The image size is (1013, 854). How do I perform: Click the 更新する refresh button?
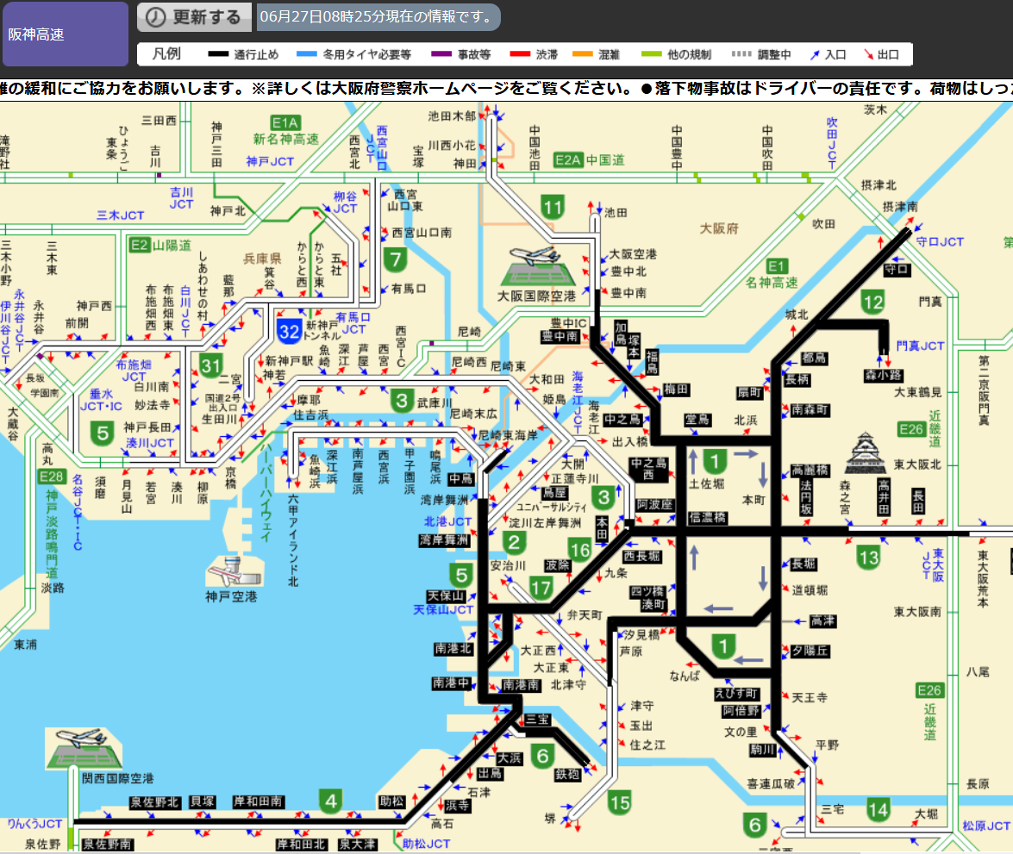pyautogui.click(x=195, y=17)
